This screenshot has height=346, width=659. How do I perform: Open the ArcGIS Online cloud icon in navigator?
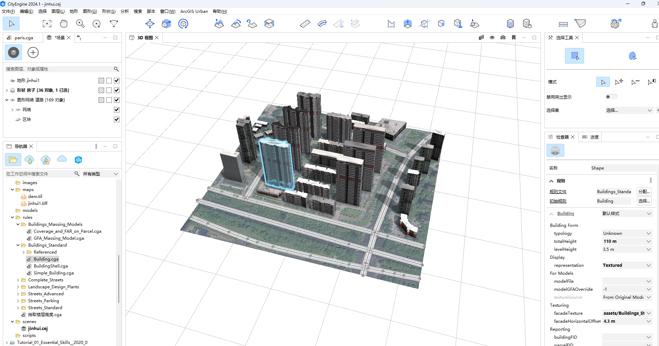point(62,159)
